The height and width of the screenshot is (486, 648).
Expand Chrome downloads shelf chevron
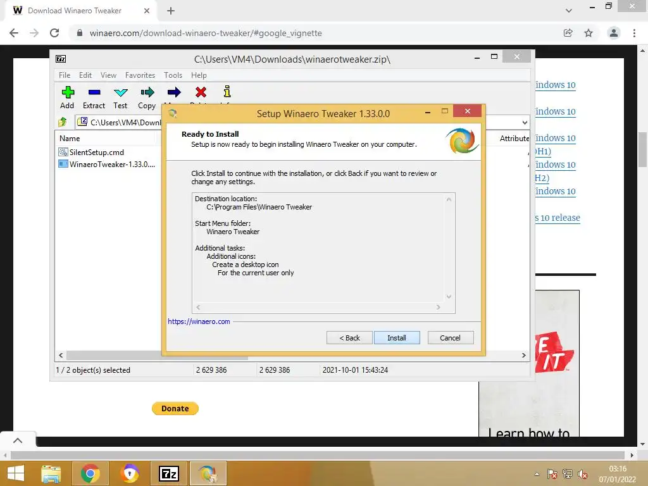(18, 440)
